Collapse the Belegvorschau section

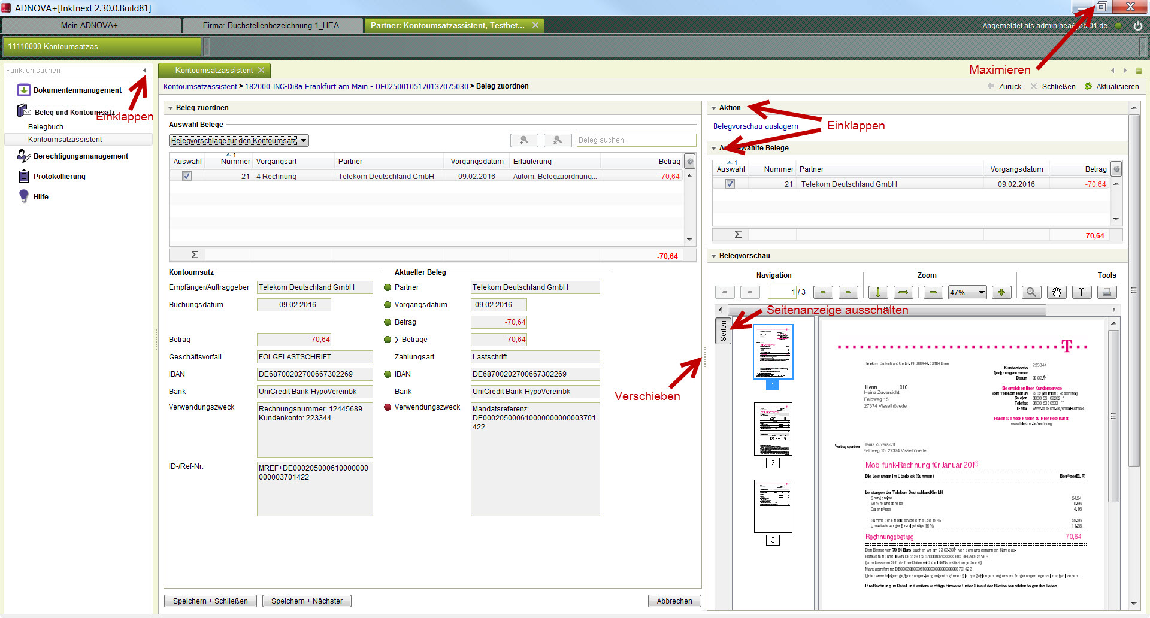click(x=714, y=256)
